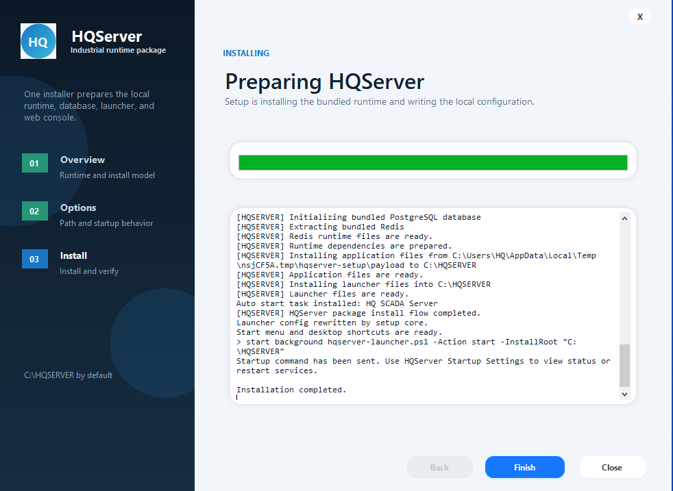Close installer with the X button
The height and width of the screenshot is (491, 673).
click(640, 16)
